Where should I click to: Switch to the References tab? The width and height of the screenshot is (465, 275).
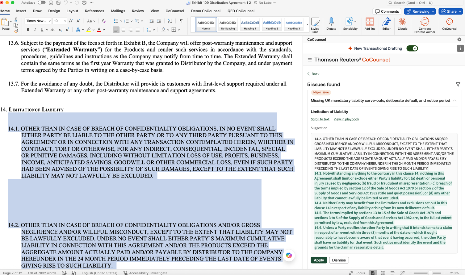[94, 11]
